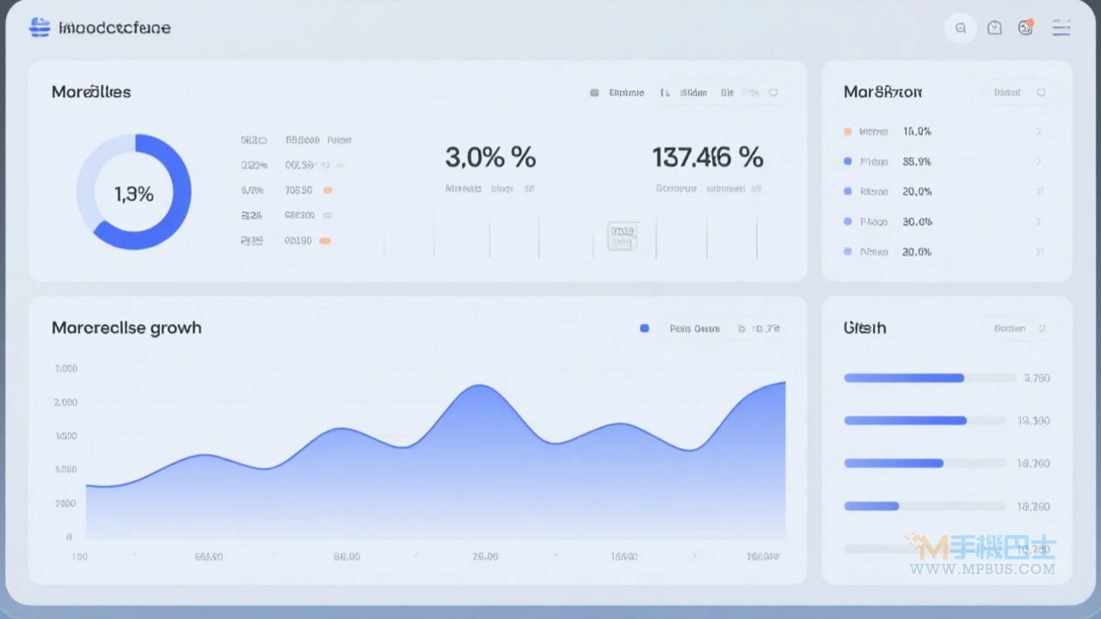Open the dropdown in the Market share card header

click(x=1019, y=92)
